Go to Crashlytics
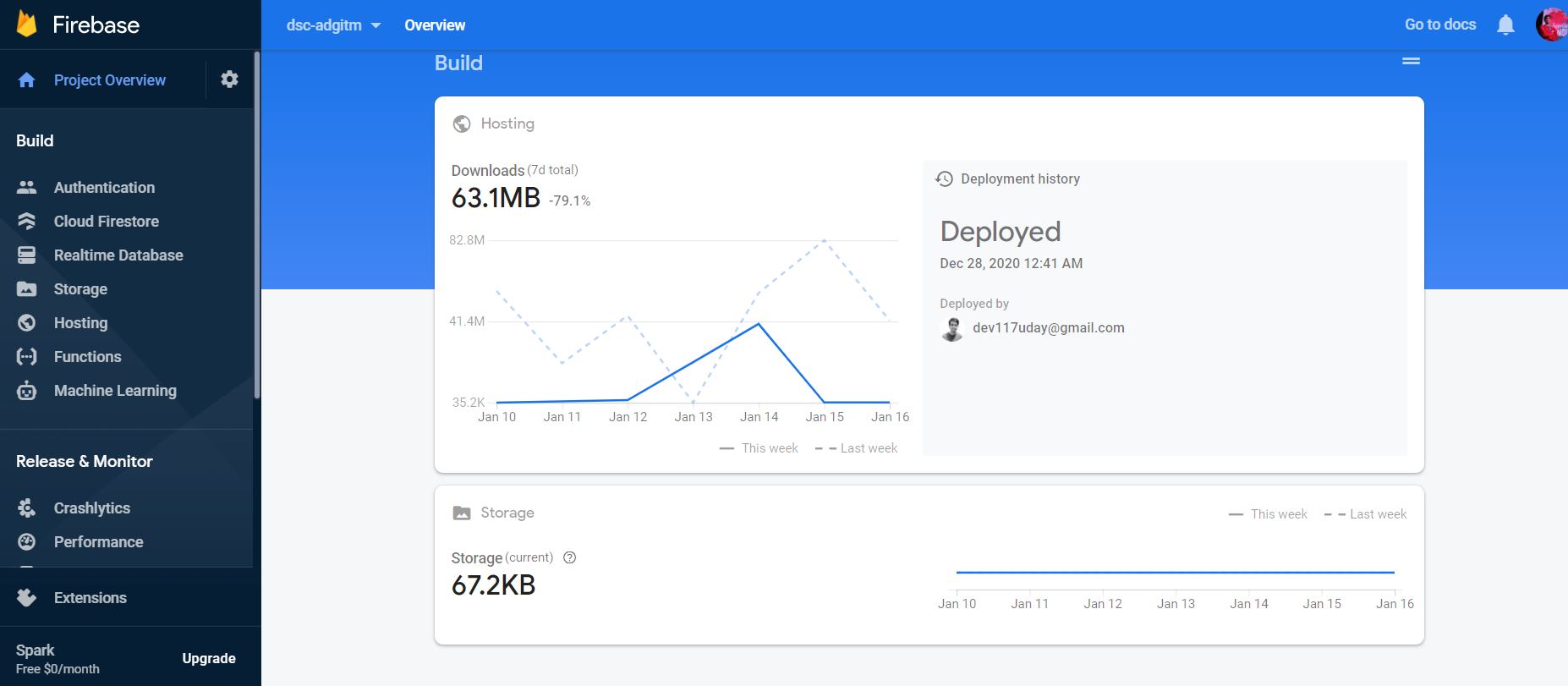The height and width of the screenshot is (686, 1568). pos(92,508)
